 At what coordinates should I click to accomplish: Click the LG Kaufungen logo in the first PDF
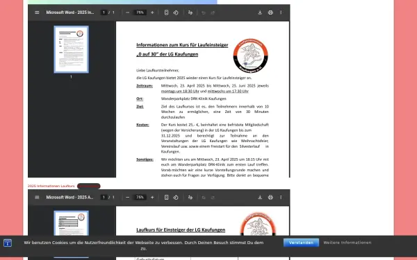pyautogui.click(x=250, y=55)
